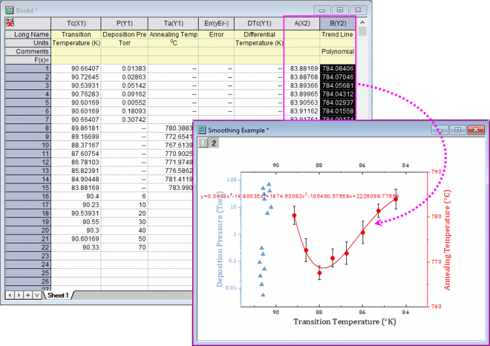Click the Comments cell containing Polynomial

337,51
